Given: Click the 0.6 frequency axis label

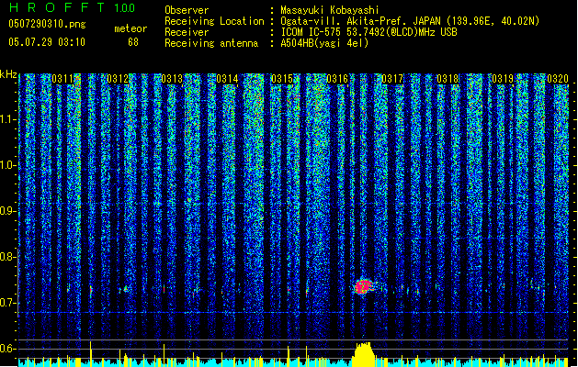Looking at the screenshot, I should pos(8,349).
